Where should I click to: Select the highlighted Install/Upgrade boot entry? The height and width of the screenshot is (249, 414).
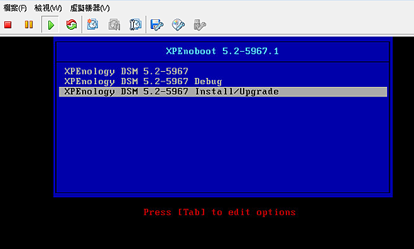click(x=223, y=92)
